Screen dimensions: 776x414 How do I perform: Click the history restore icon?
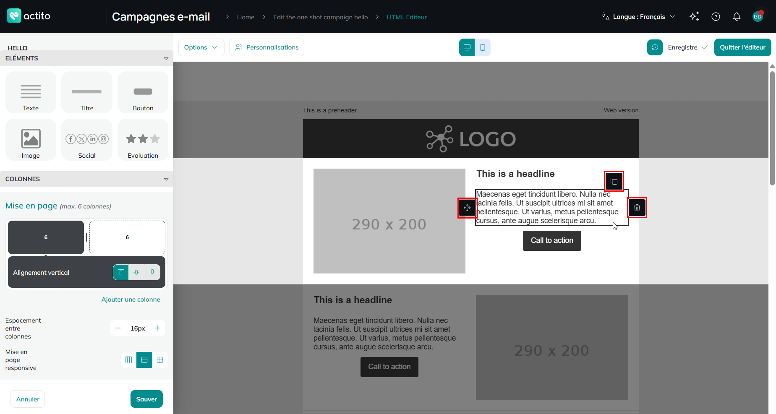[655, 47]
